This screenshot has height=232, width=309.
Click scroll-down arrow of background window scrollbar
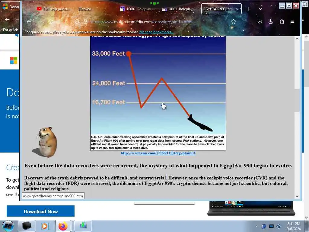coord(307,217)
